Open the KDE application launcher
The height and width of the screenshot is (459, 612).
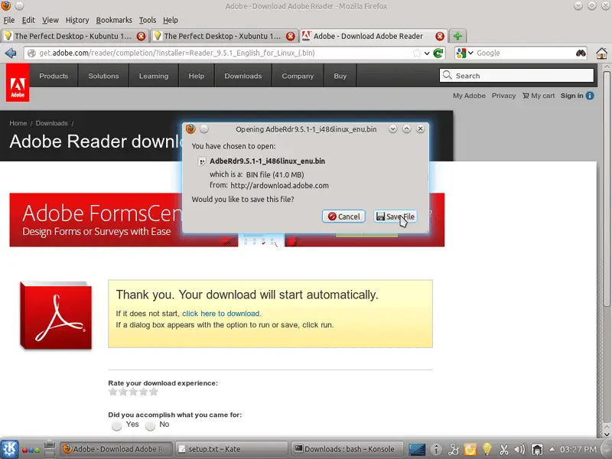click(x=10, y=449)
